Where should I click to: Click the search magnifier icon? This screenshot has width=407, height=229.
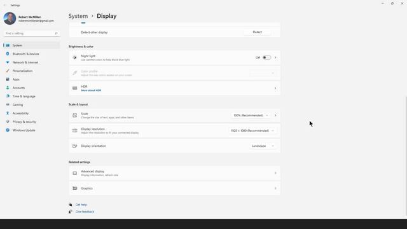pos(56,33)
